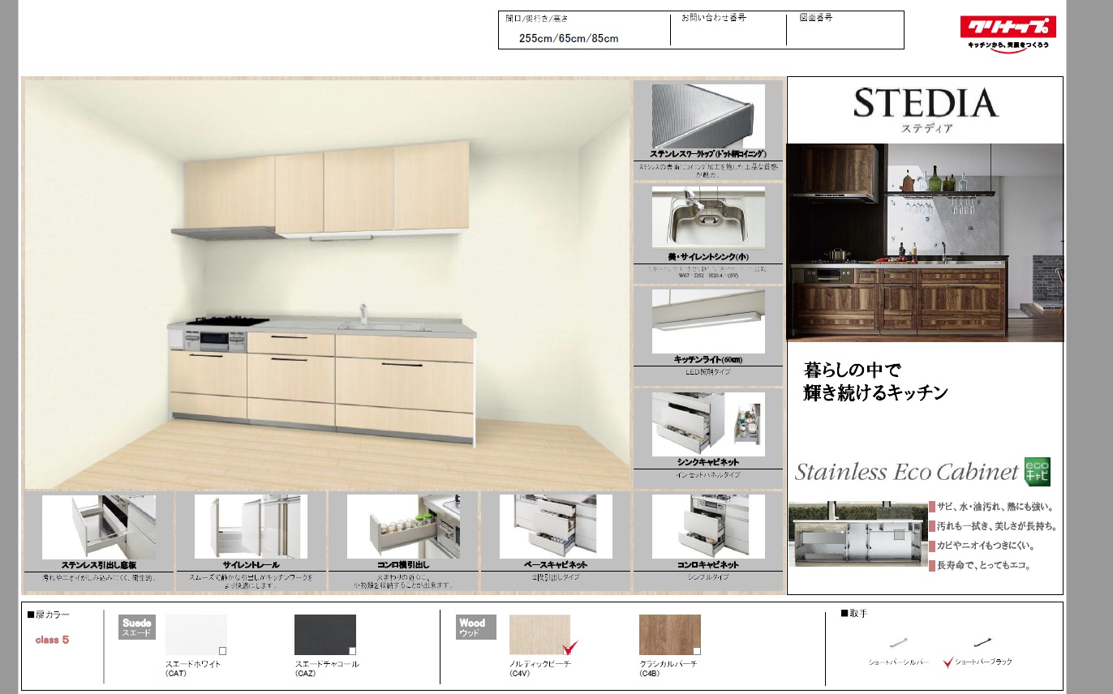Click the STEDIA title heading

(x=926, y=103)
